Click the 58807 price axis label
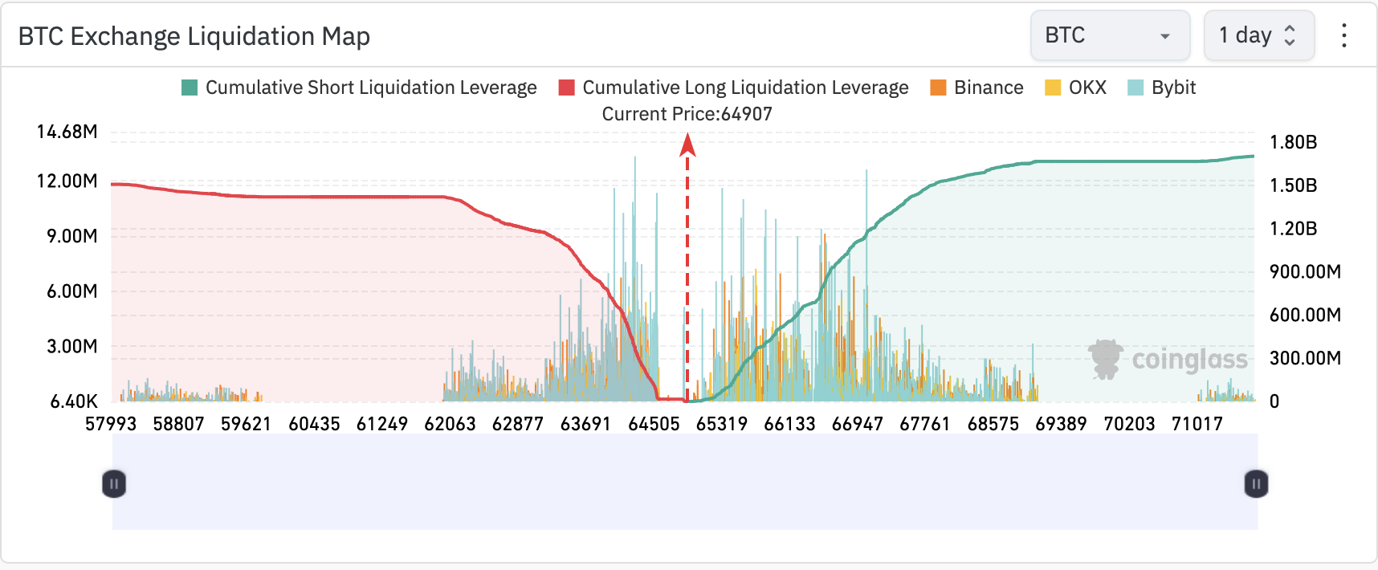 click(179, 424)
